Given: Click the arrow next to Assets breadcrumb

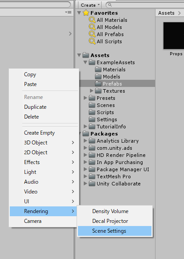Looking at the screenshot, I should (x=180, y=13).
